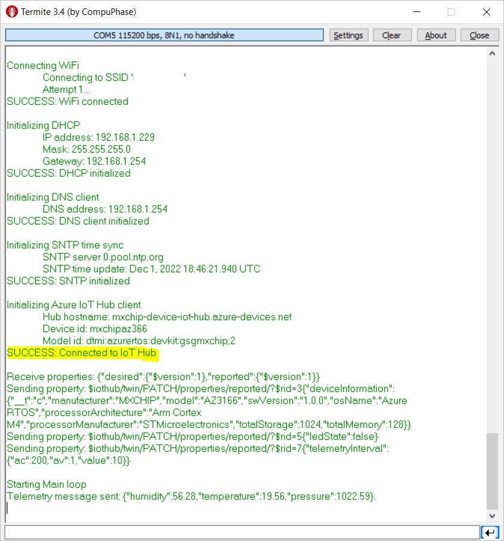Close the Termite window via X
Screen dimensions: 504x541
tap(487, 12)
